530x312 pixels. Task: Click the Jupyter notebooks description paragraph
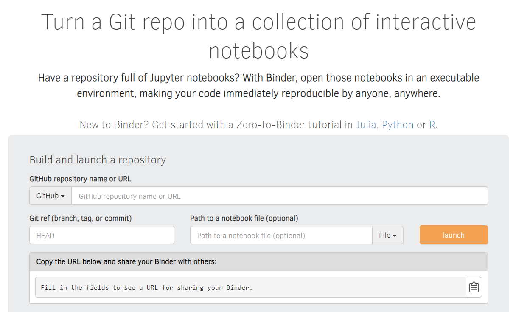pos(258,85)
